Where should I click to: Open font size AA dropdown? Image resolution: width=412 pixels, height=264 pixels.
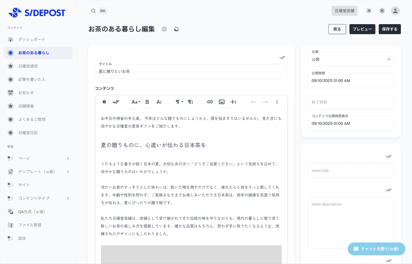(136, 102)
